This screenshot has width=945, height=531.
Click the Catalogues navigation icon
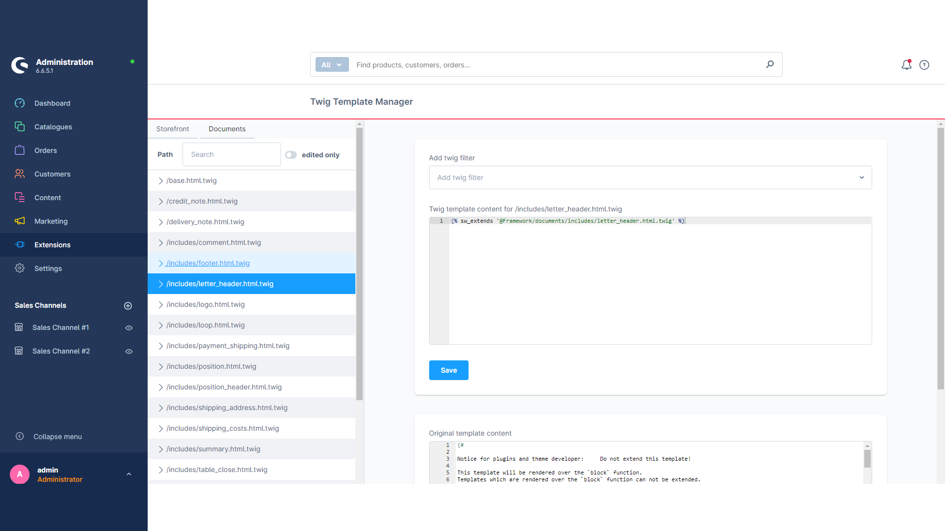pyautogui.click(x=19, y=126)
